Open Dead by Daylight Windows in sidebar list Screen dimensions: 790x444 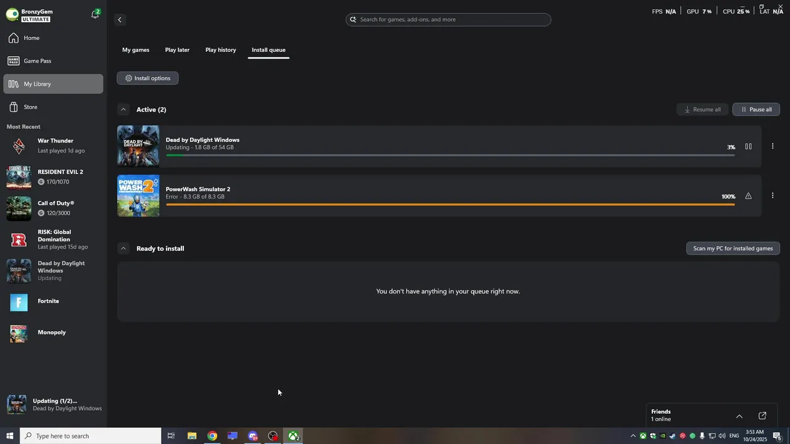[53, 271]
